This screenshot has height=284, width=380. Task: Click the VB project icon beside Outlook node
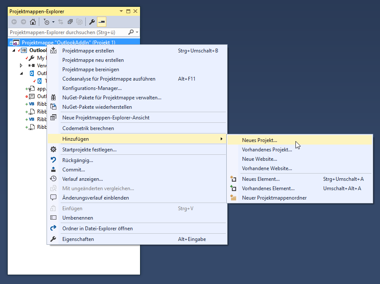[24, 50]
